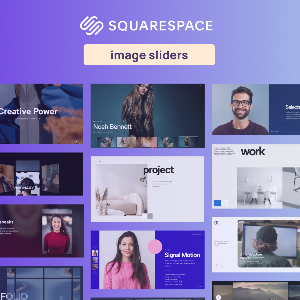Screen dimensions: 300x300
Task: Click the 'VISIONARY' slide caption
Action: click(x=24, y=188)
